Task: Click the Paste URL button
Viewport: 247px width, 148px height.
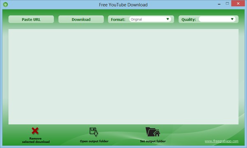Action: tap(31, 19)
